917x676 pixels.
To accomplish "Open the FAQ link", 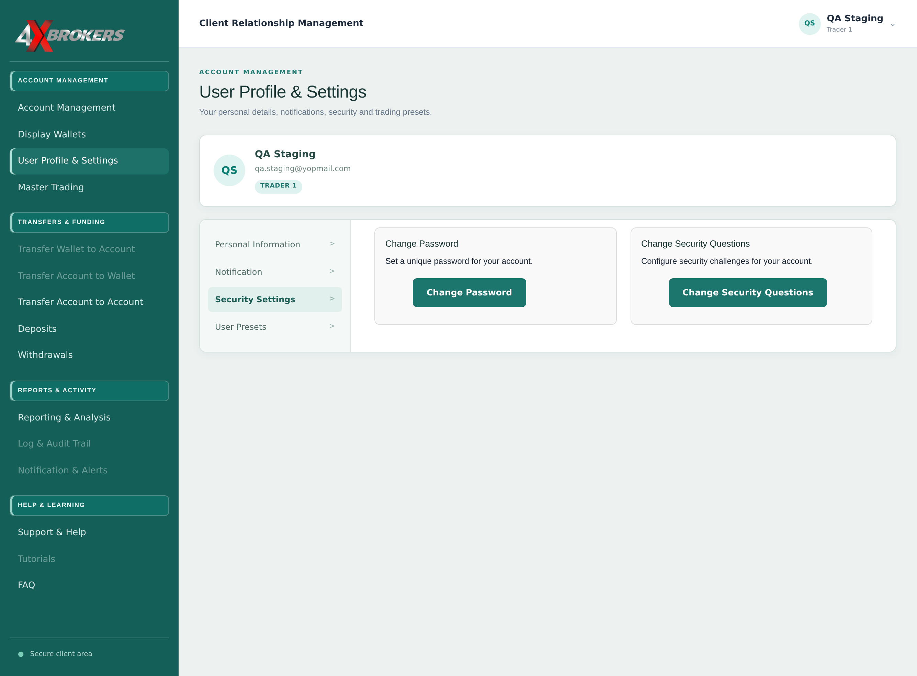I will pos(26,585).
